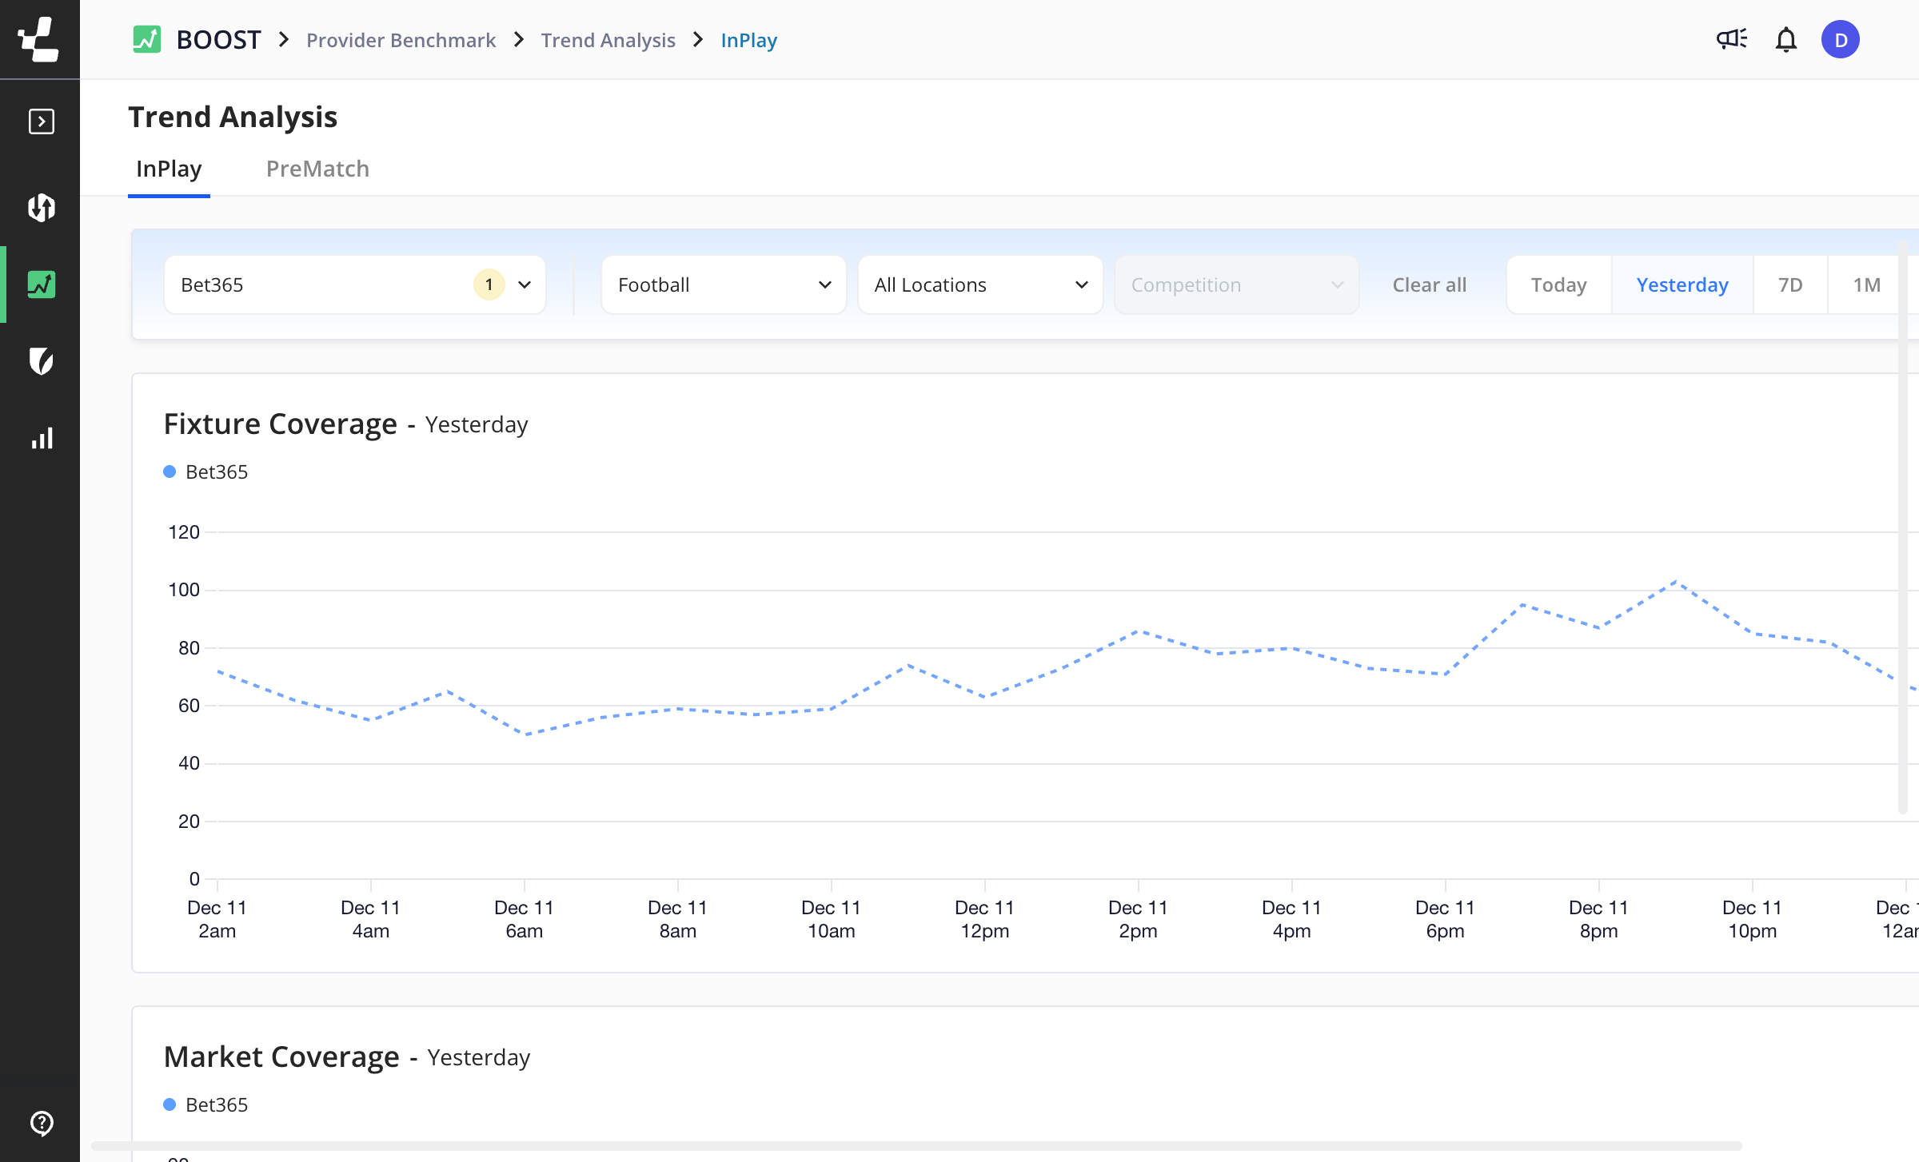Screen dimensions: 1919x1162
Task: Toggle Bet365 series in Fixture Coverage legend
Action: (206, 472)
